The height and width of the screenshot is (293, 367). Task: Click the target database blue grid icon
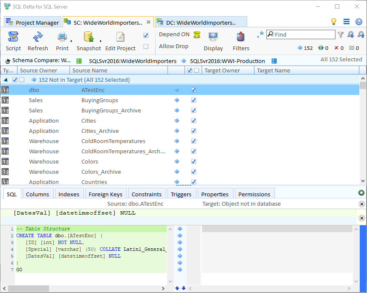274,61
